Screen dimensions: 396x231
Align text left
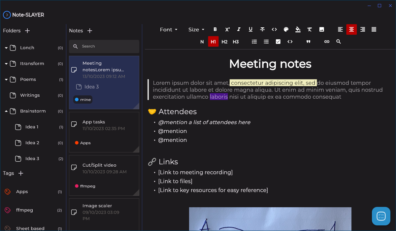click(340, 29)
